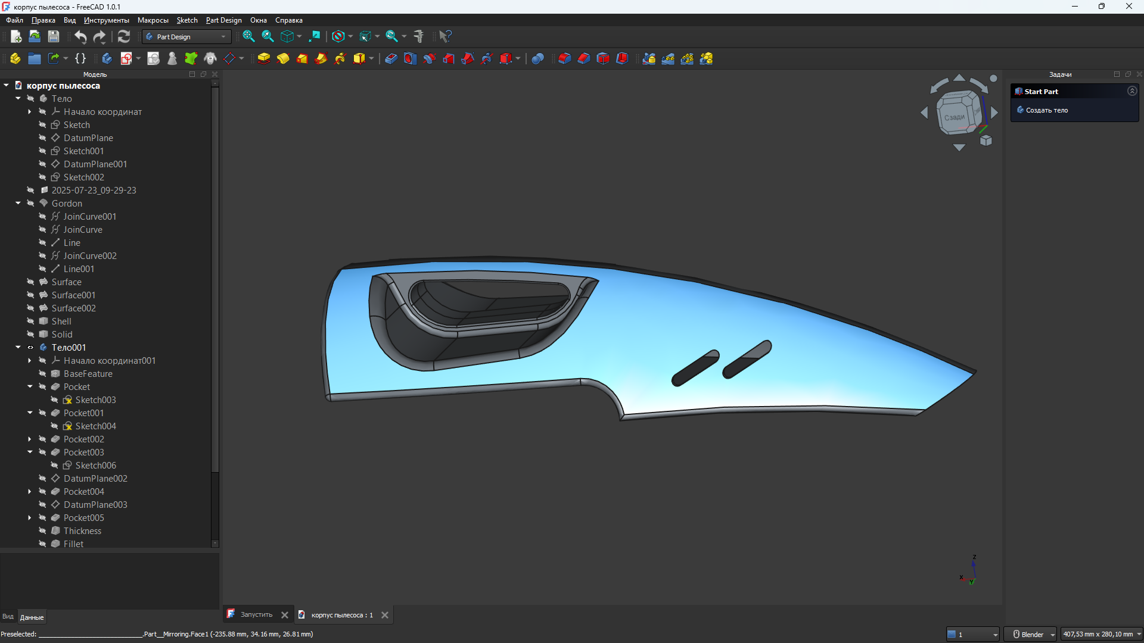Expand the Pocket002 tree node

coord(30,439)
